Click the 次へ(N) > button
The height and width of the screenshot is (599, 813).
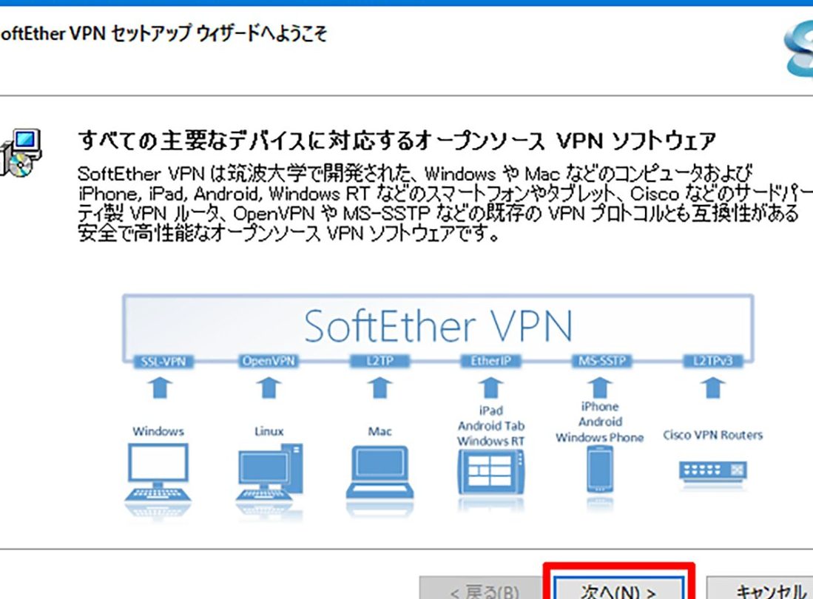click(618, 590)
